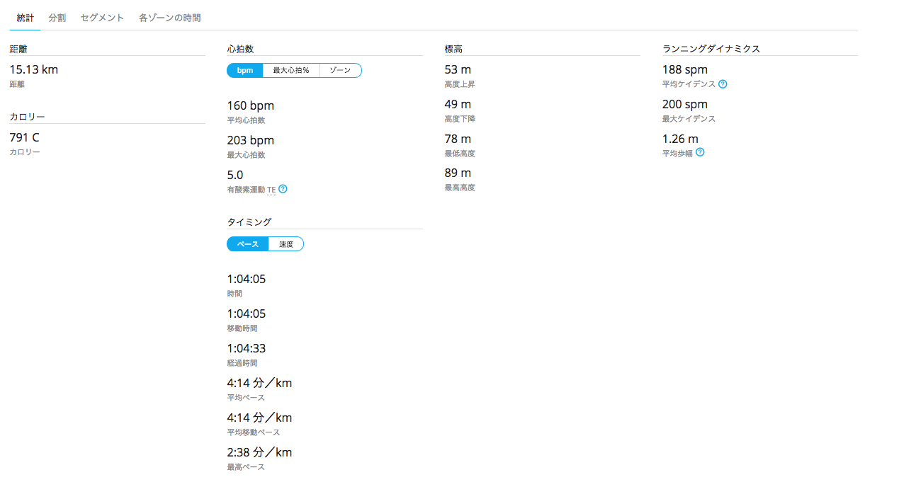The height and width of the screenshot is (494, 899).
Task: Open the 統計 tab
Action: (x=25, y=18)
